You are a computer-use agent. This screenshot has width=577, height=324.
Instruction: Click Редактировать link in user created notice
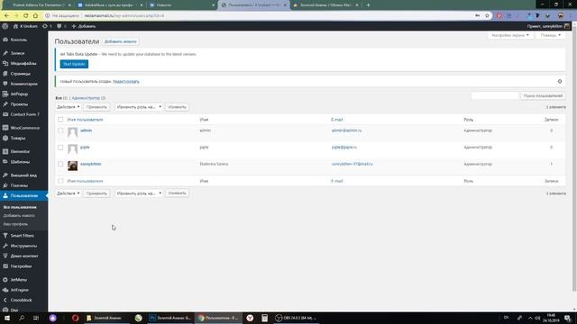(126, 82)
